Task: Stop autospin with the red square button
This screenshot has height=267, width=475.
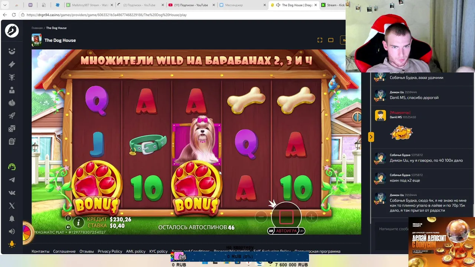Action: pyautogui.click(x=286, y=217)
